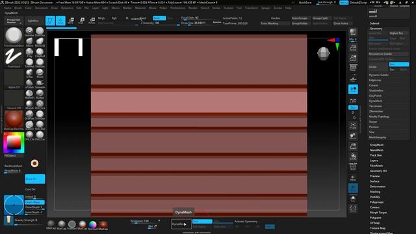Select the Morph brush
Screen dimensions: 416x234
pyautogui.click(x=29, y=104)
